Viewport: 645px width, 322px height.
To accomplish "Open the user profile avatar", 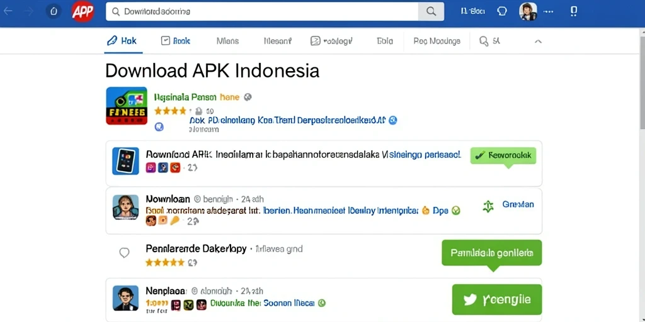I will pyautogui.click(x=528, y=11).
